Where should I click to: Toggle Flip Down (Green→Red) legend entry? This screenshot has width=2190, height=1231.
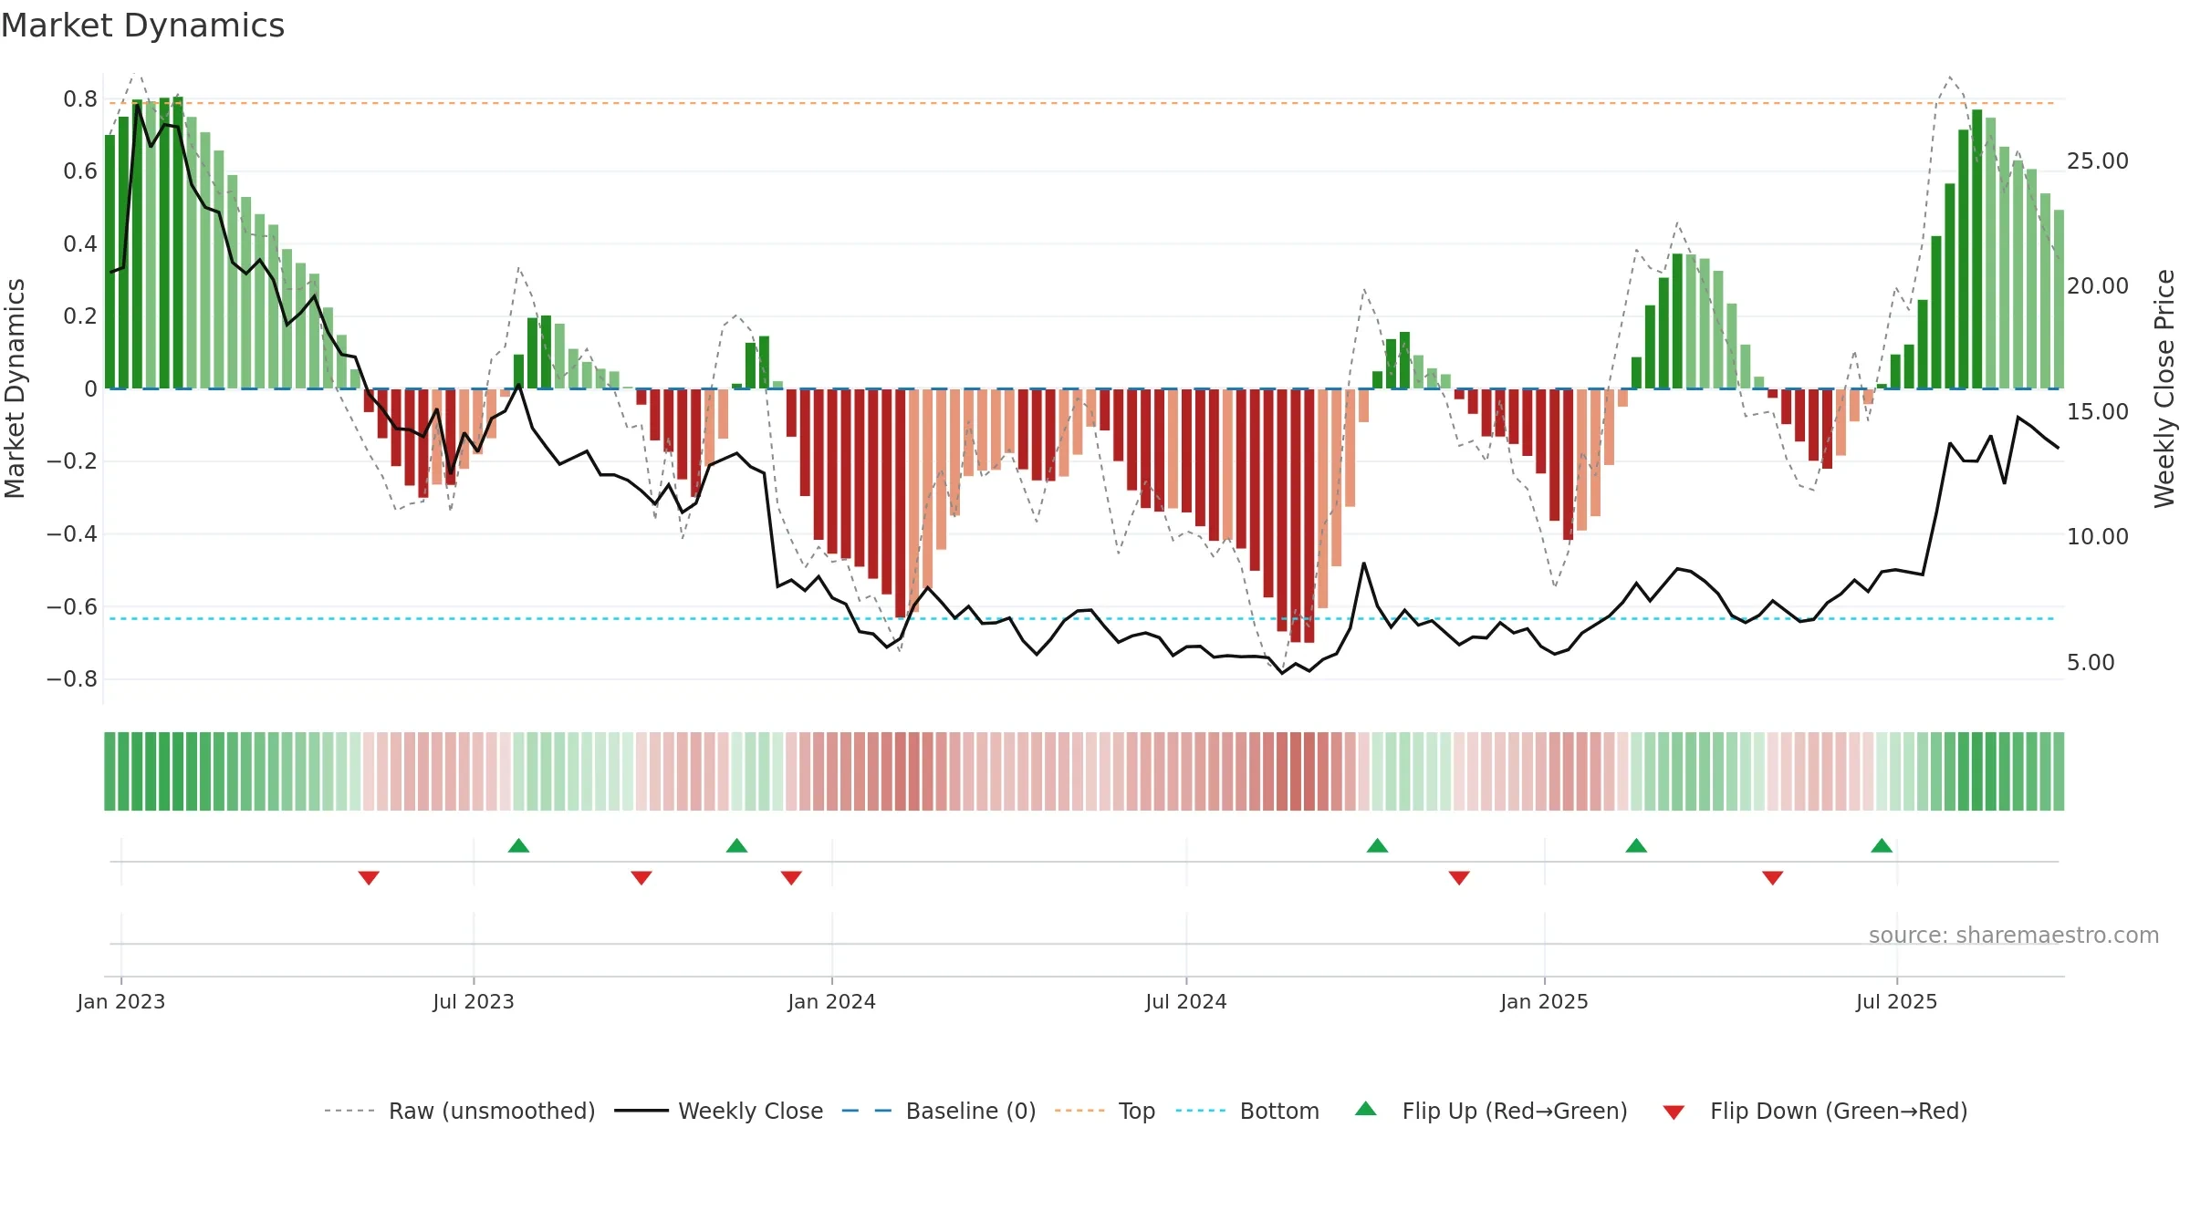click(x=1815, y=1111)
